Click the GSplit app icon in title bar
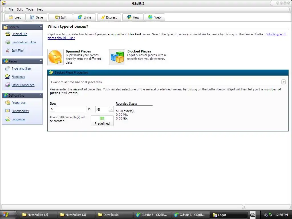Viewport: 292px width, 219px height. 4,3
